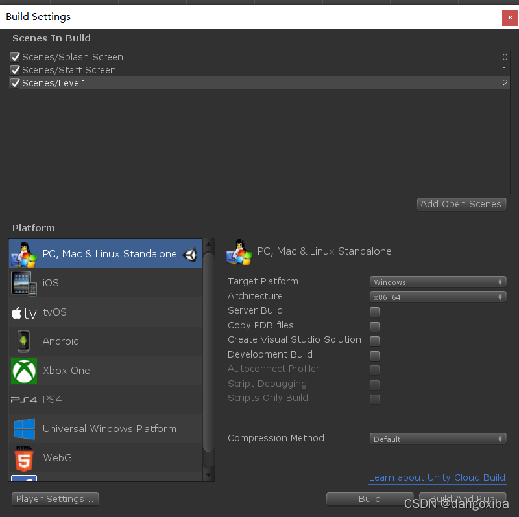The height and width of the screenshot is (517, 519).
Task: Enable the Development Build checkbox
Action: click(375, 355)
